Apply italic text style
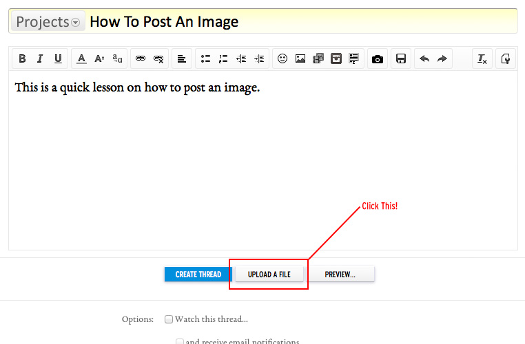This screenshot has height=344, width=525. click(40, 59)
